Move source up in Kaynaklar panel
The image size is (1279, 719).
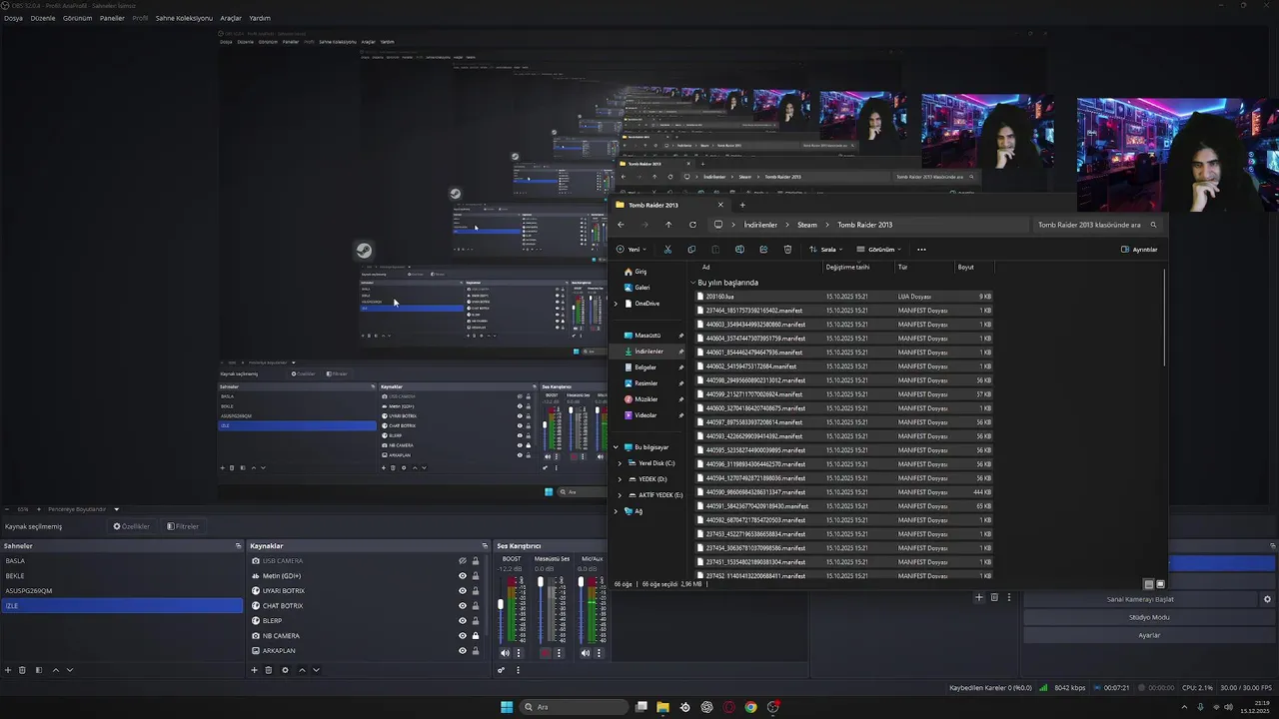coord(302,670)
